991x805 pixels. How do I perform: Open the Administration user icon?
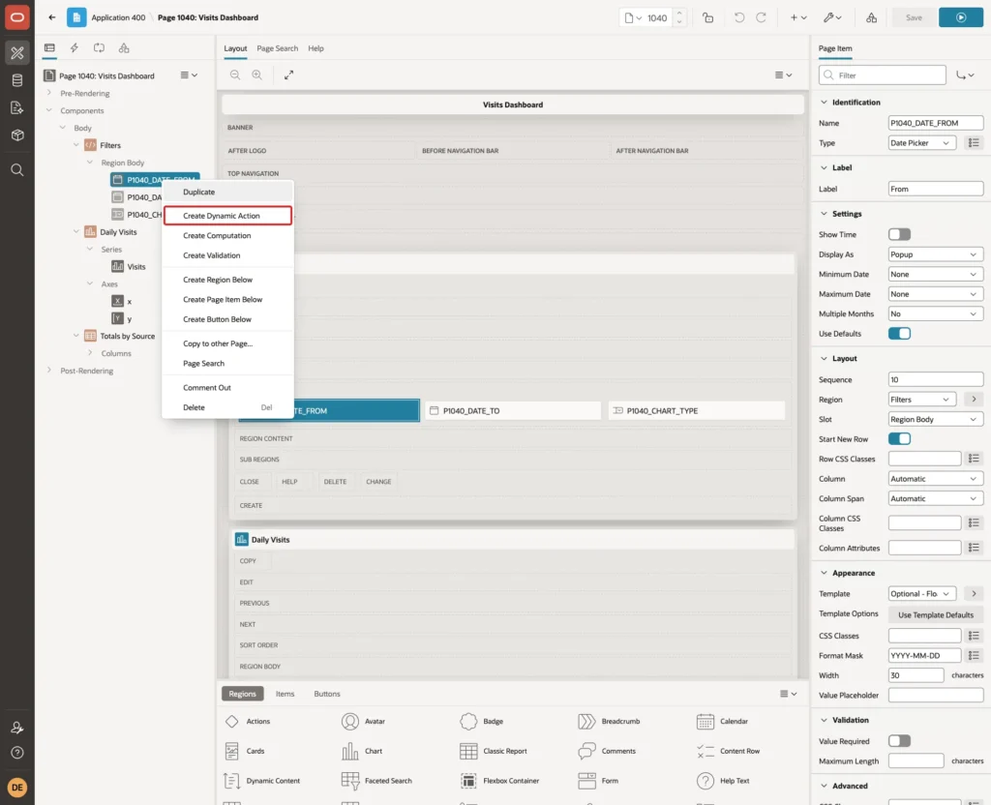click(x=17, y=728)
